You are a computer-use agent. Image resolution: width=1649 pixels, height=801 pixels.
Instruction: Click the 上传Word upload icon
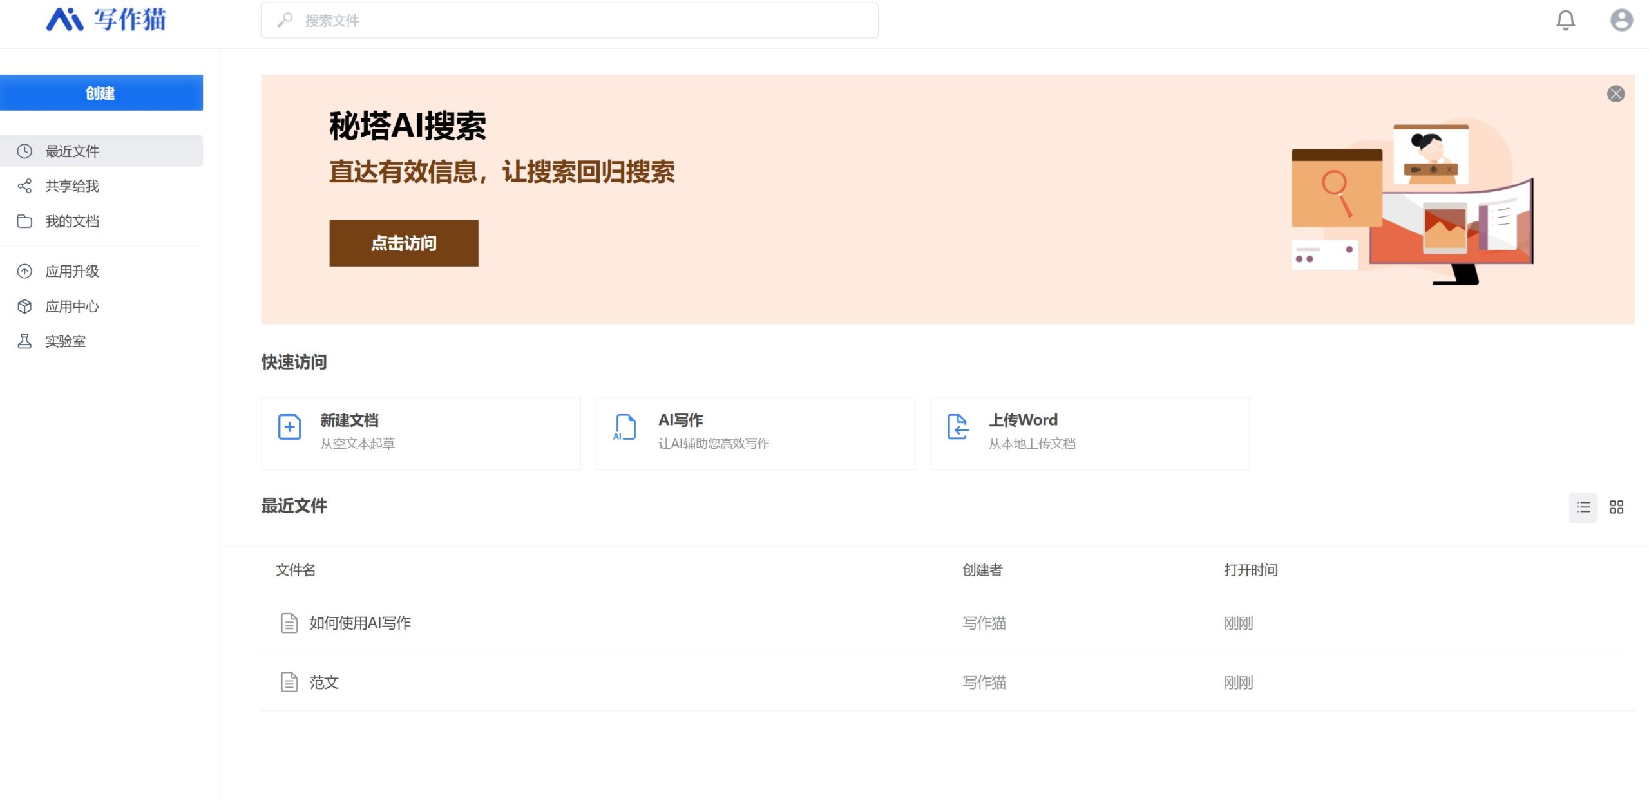click(x=958, y=427)
